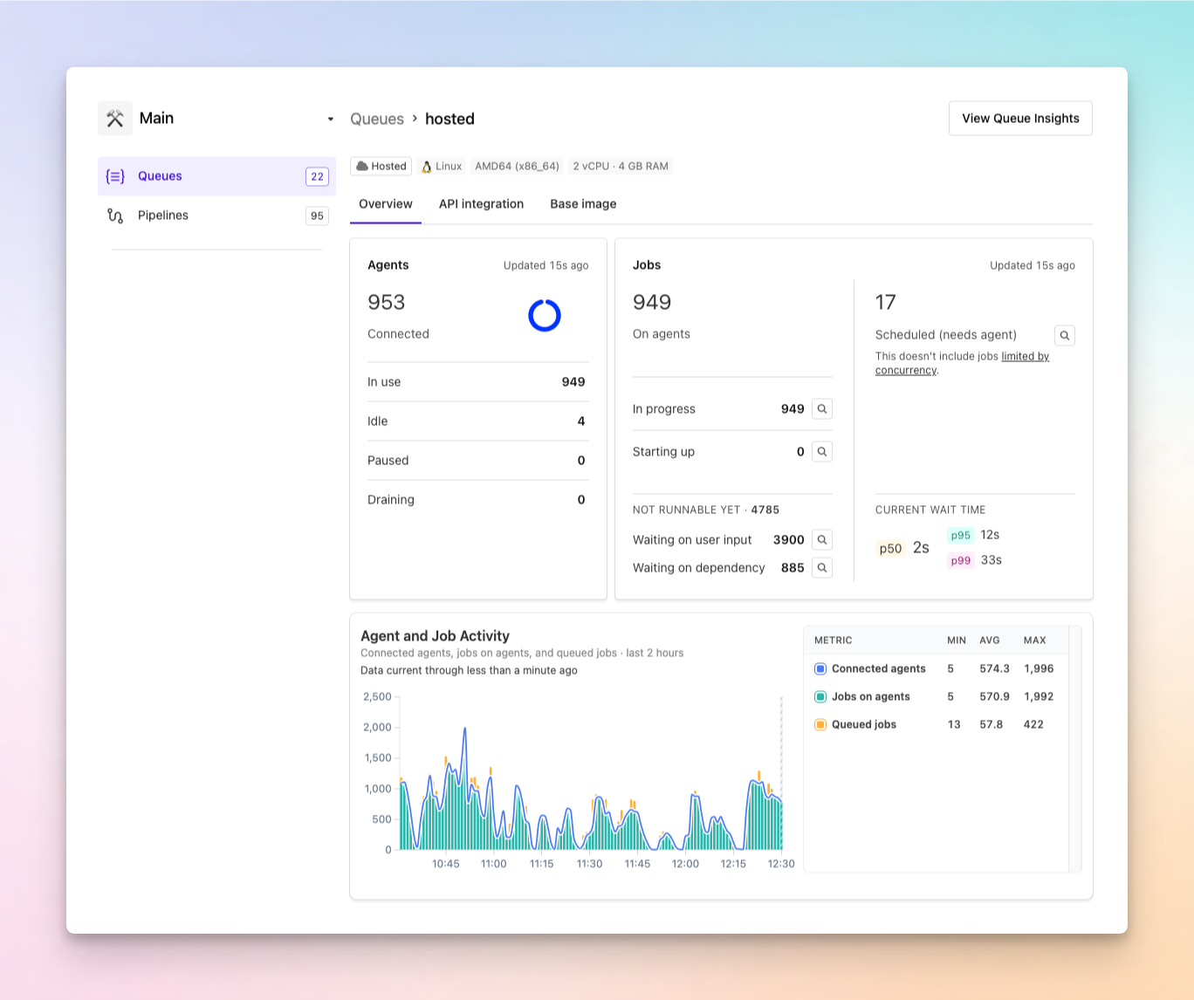1194x1000 pixels.
Task: Click the Queues sidebar icon
Action: (x=115, y=176)
